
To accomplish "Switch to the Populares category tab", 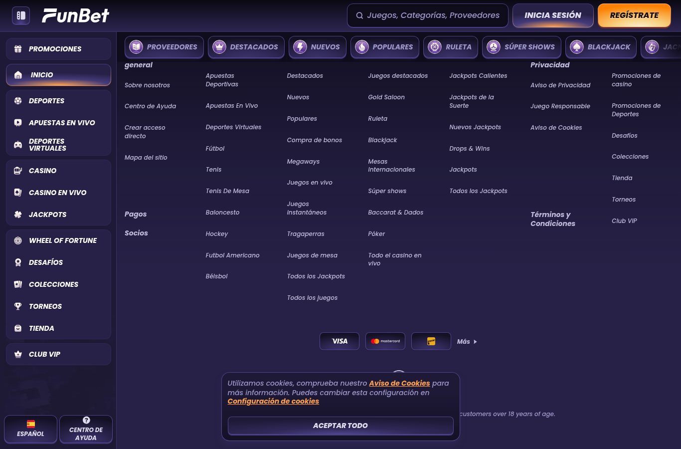I will (384, 47).
